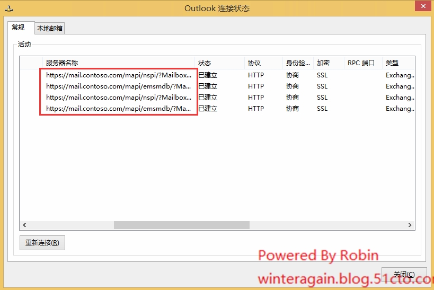
Task: Switch to the 常规 tab
Action: [x=21, y=28]
